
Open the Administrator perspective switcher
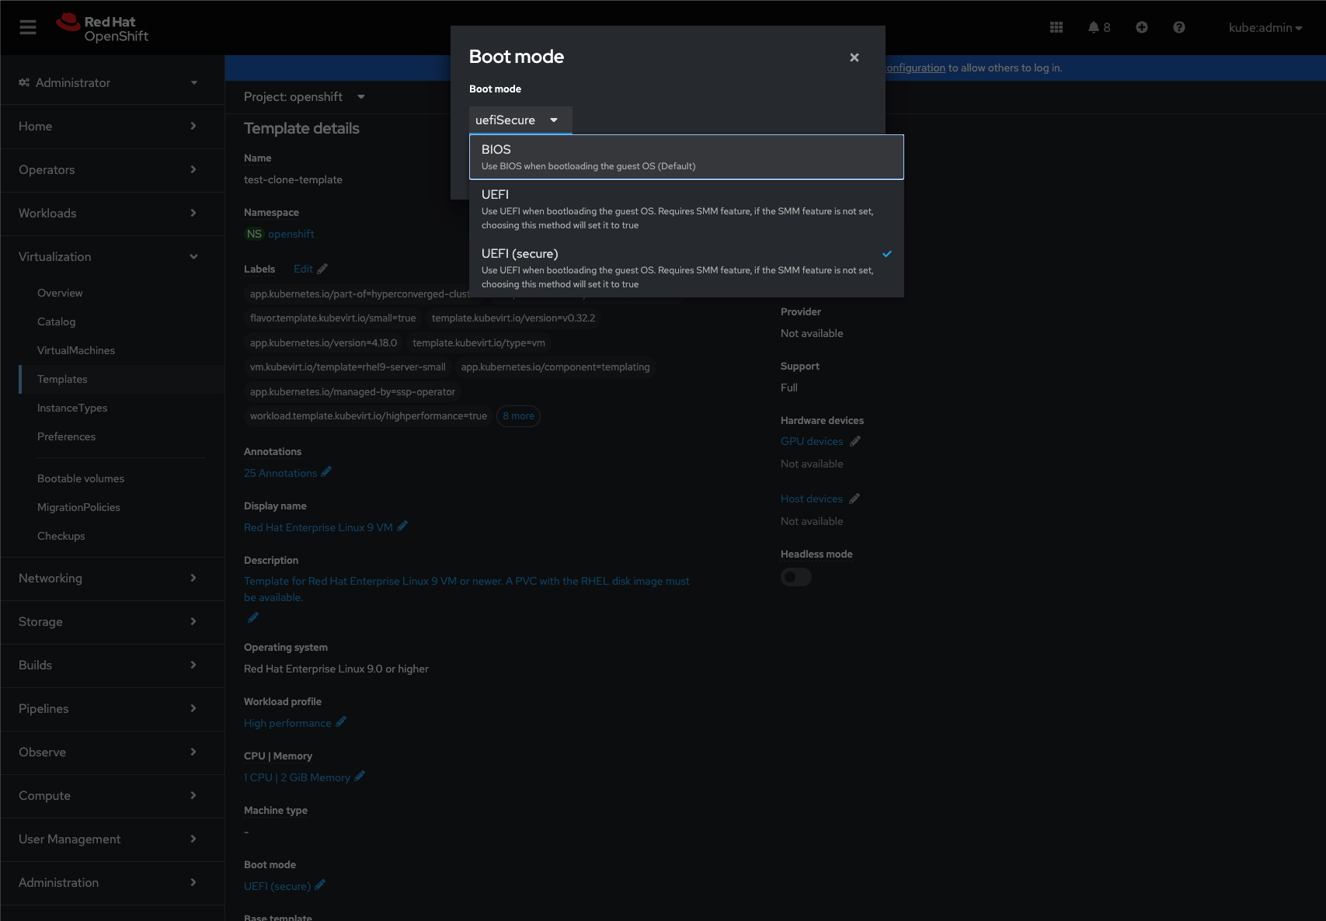pos(108,83)
